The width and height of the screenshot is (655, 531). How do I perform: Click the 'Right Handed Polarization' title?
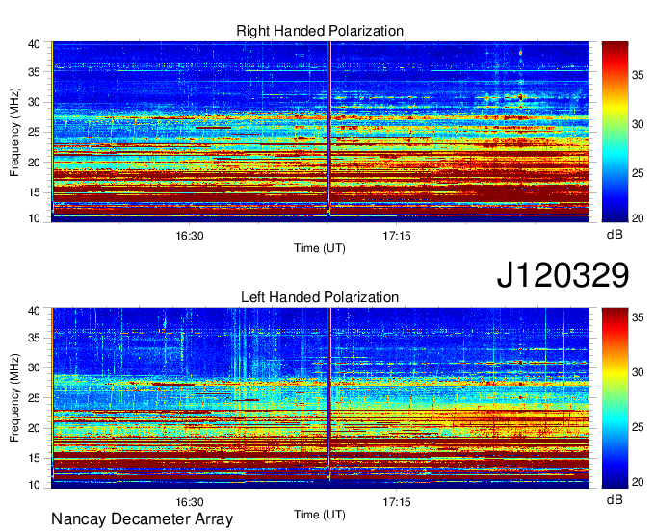coord(320,31)
